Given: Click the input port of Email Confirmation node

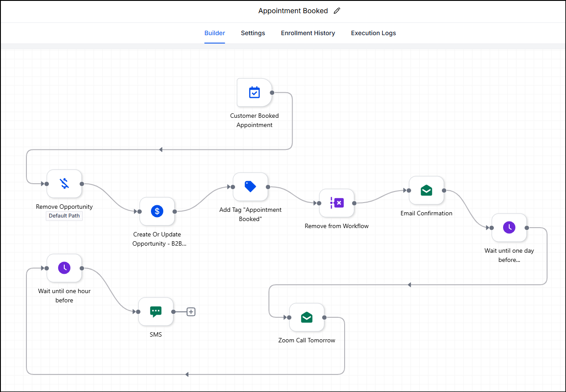Looking at the screenshot, I should click(x=409, y=190).
